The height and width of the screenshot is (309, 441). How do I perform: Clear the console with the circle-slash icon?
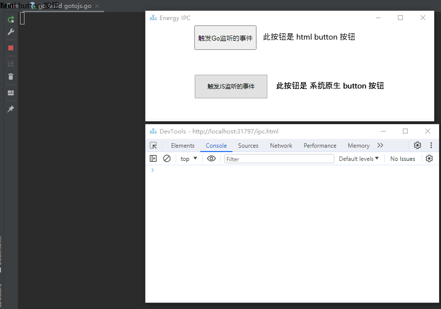click(x=167, y=158)
